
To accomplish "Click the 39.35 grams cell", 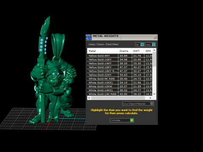I will coord(125,63).
